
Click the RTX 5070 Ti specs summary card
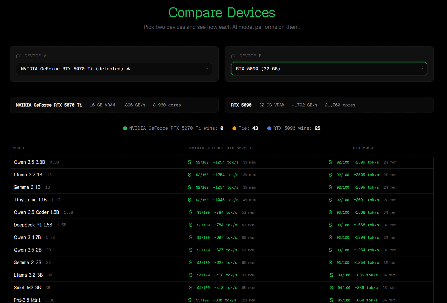114,105
